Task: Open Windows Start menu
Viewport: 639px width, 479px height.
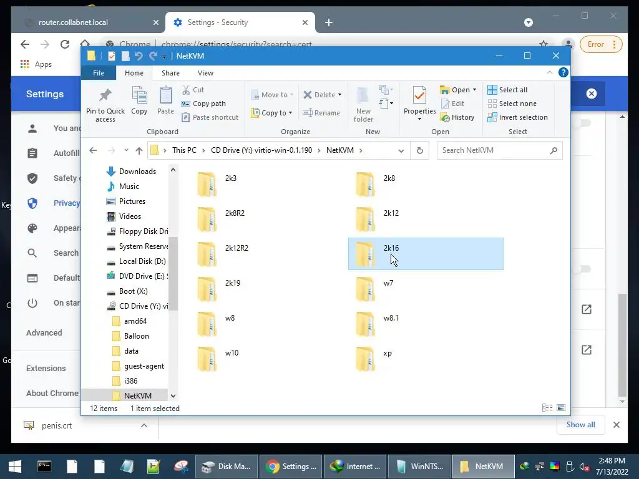Action: [x=15, y=467]
